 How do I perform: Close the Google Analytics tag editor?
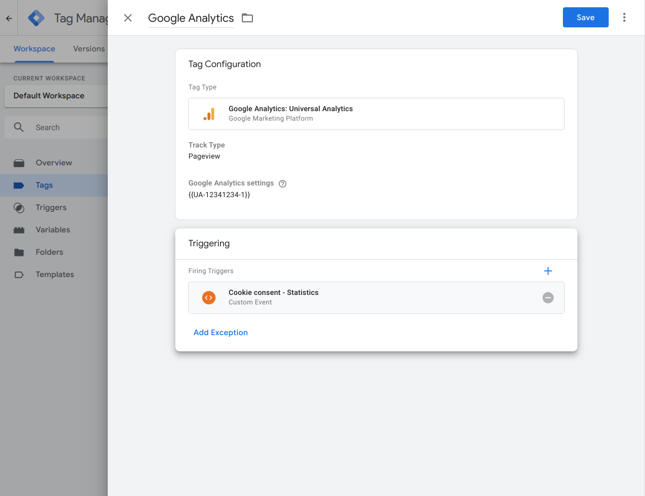coord(128,18)
